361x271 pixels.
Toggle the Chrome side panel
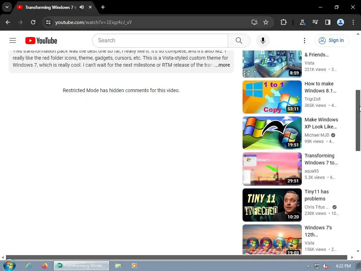coord(328,22)
